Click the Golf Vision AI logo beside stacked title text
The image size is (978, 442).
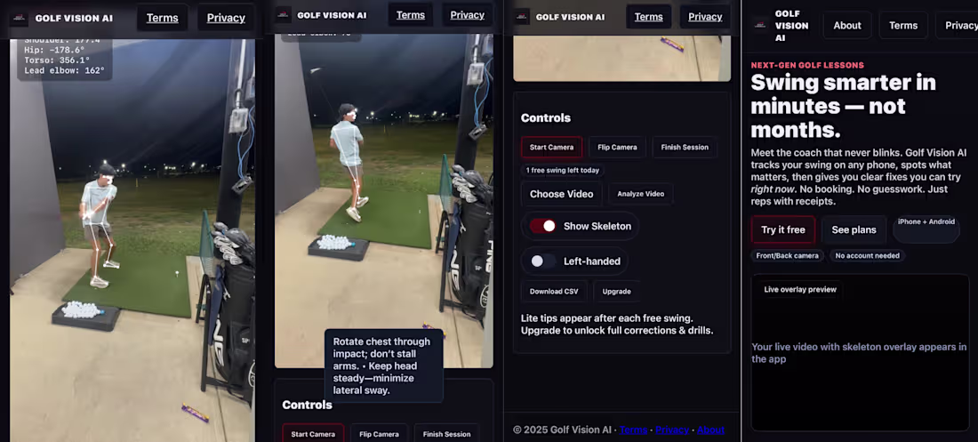tap(760, 25)
